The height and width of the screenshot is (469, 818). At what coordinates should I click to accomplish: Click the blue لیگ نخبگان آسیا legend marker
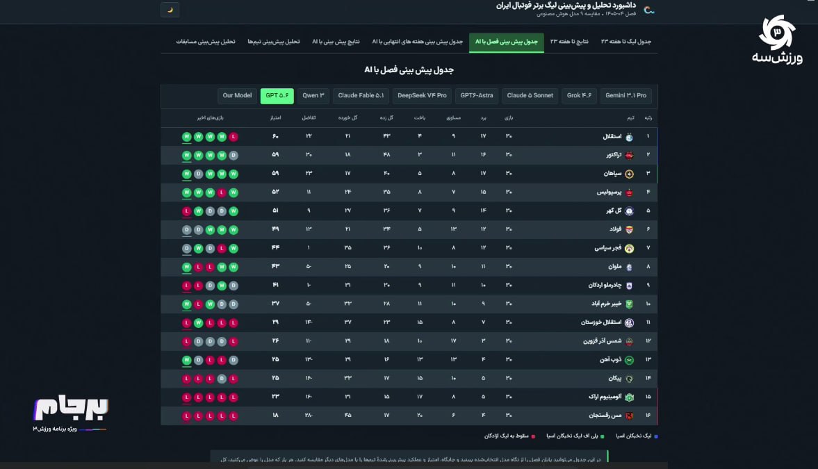point(656,436)
